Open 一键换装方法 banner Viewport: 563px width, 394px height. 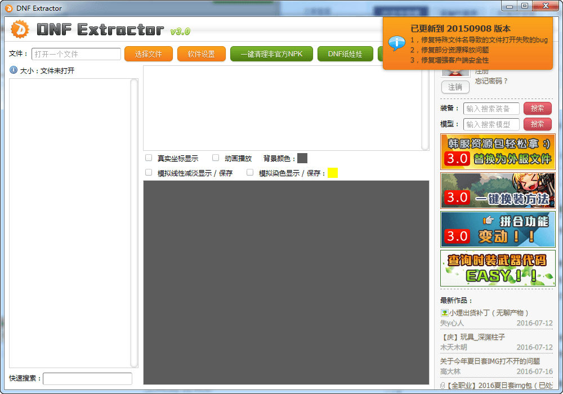pyautogui.click(x=498, y=191)
